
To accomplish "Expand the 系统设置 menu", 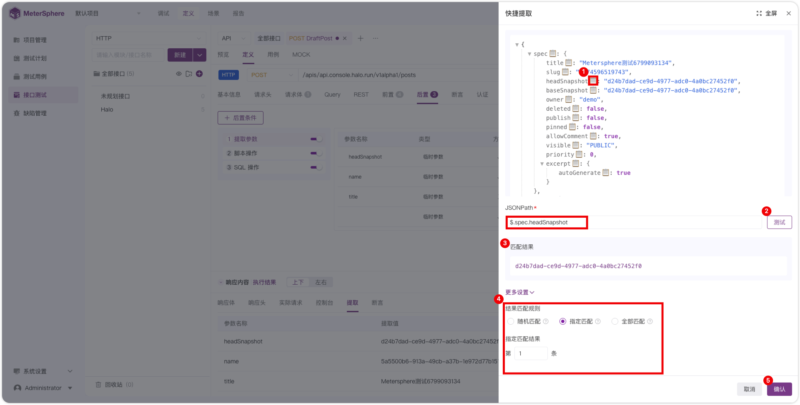I will point(43,371).
